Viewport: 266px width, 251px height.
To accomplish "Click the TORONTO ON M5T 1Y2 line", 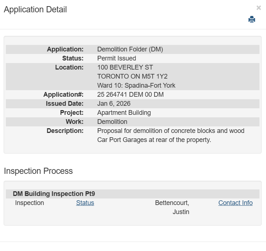I will coord(132,76).
